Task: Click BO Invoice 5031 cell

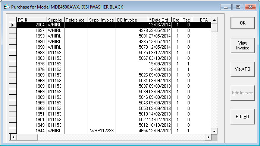Action: coord(132,81)
